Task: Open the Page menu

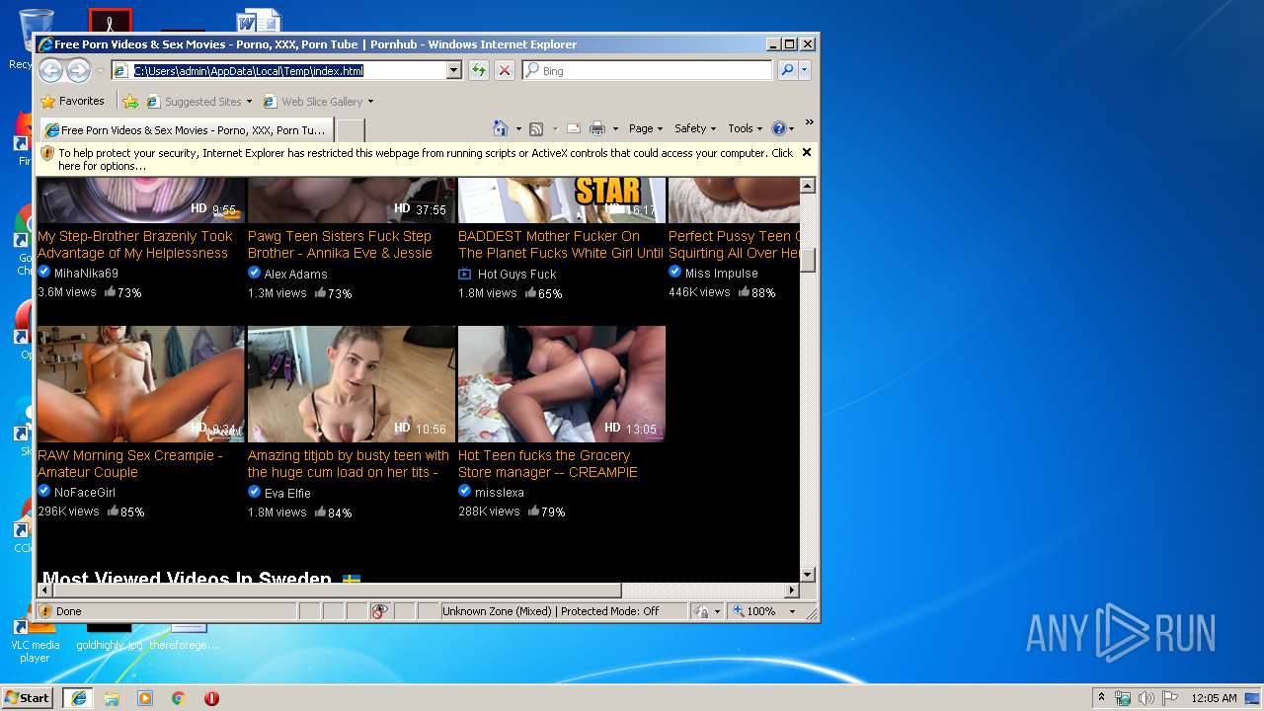Action: pos(645,128)
